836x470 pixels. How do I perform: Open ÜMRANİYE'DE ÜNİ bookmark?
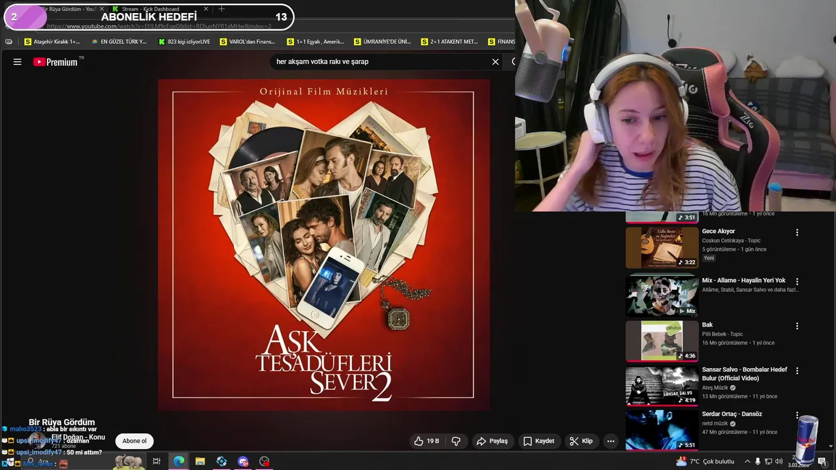pyautogui.click(x=383, y=42)
